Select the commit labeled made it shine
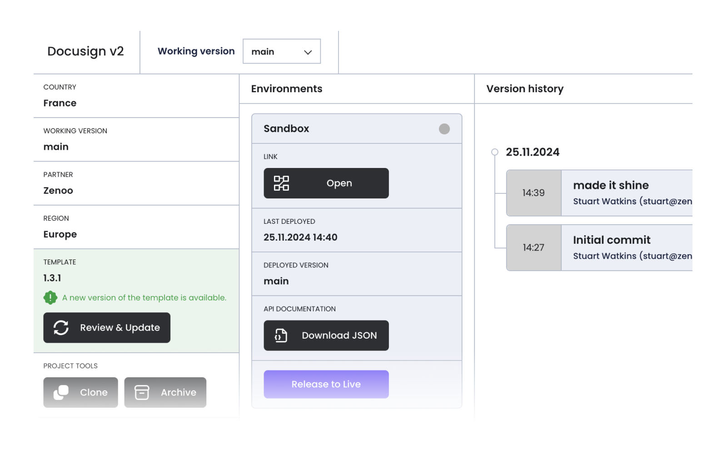Screen dimensions: 727x454 pyautogui.click(x=611, y=185)
